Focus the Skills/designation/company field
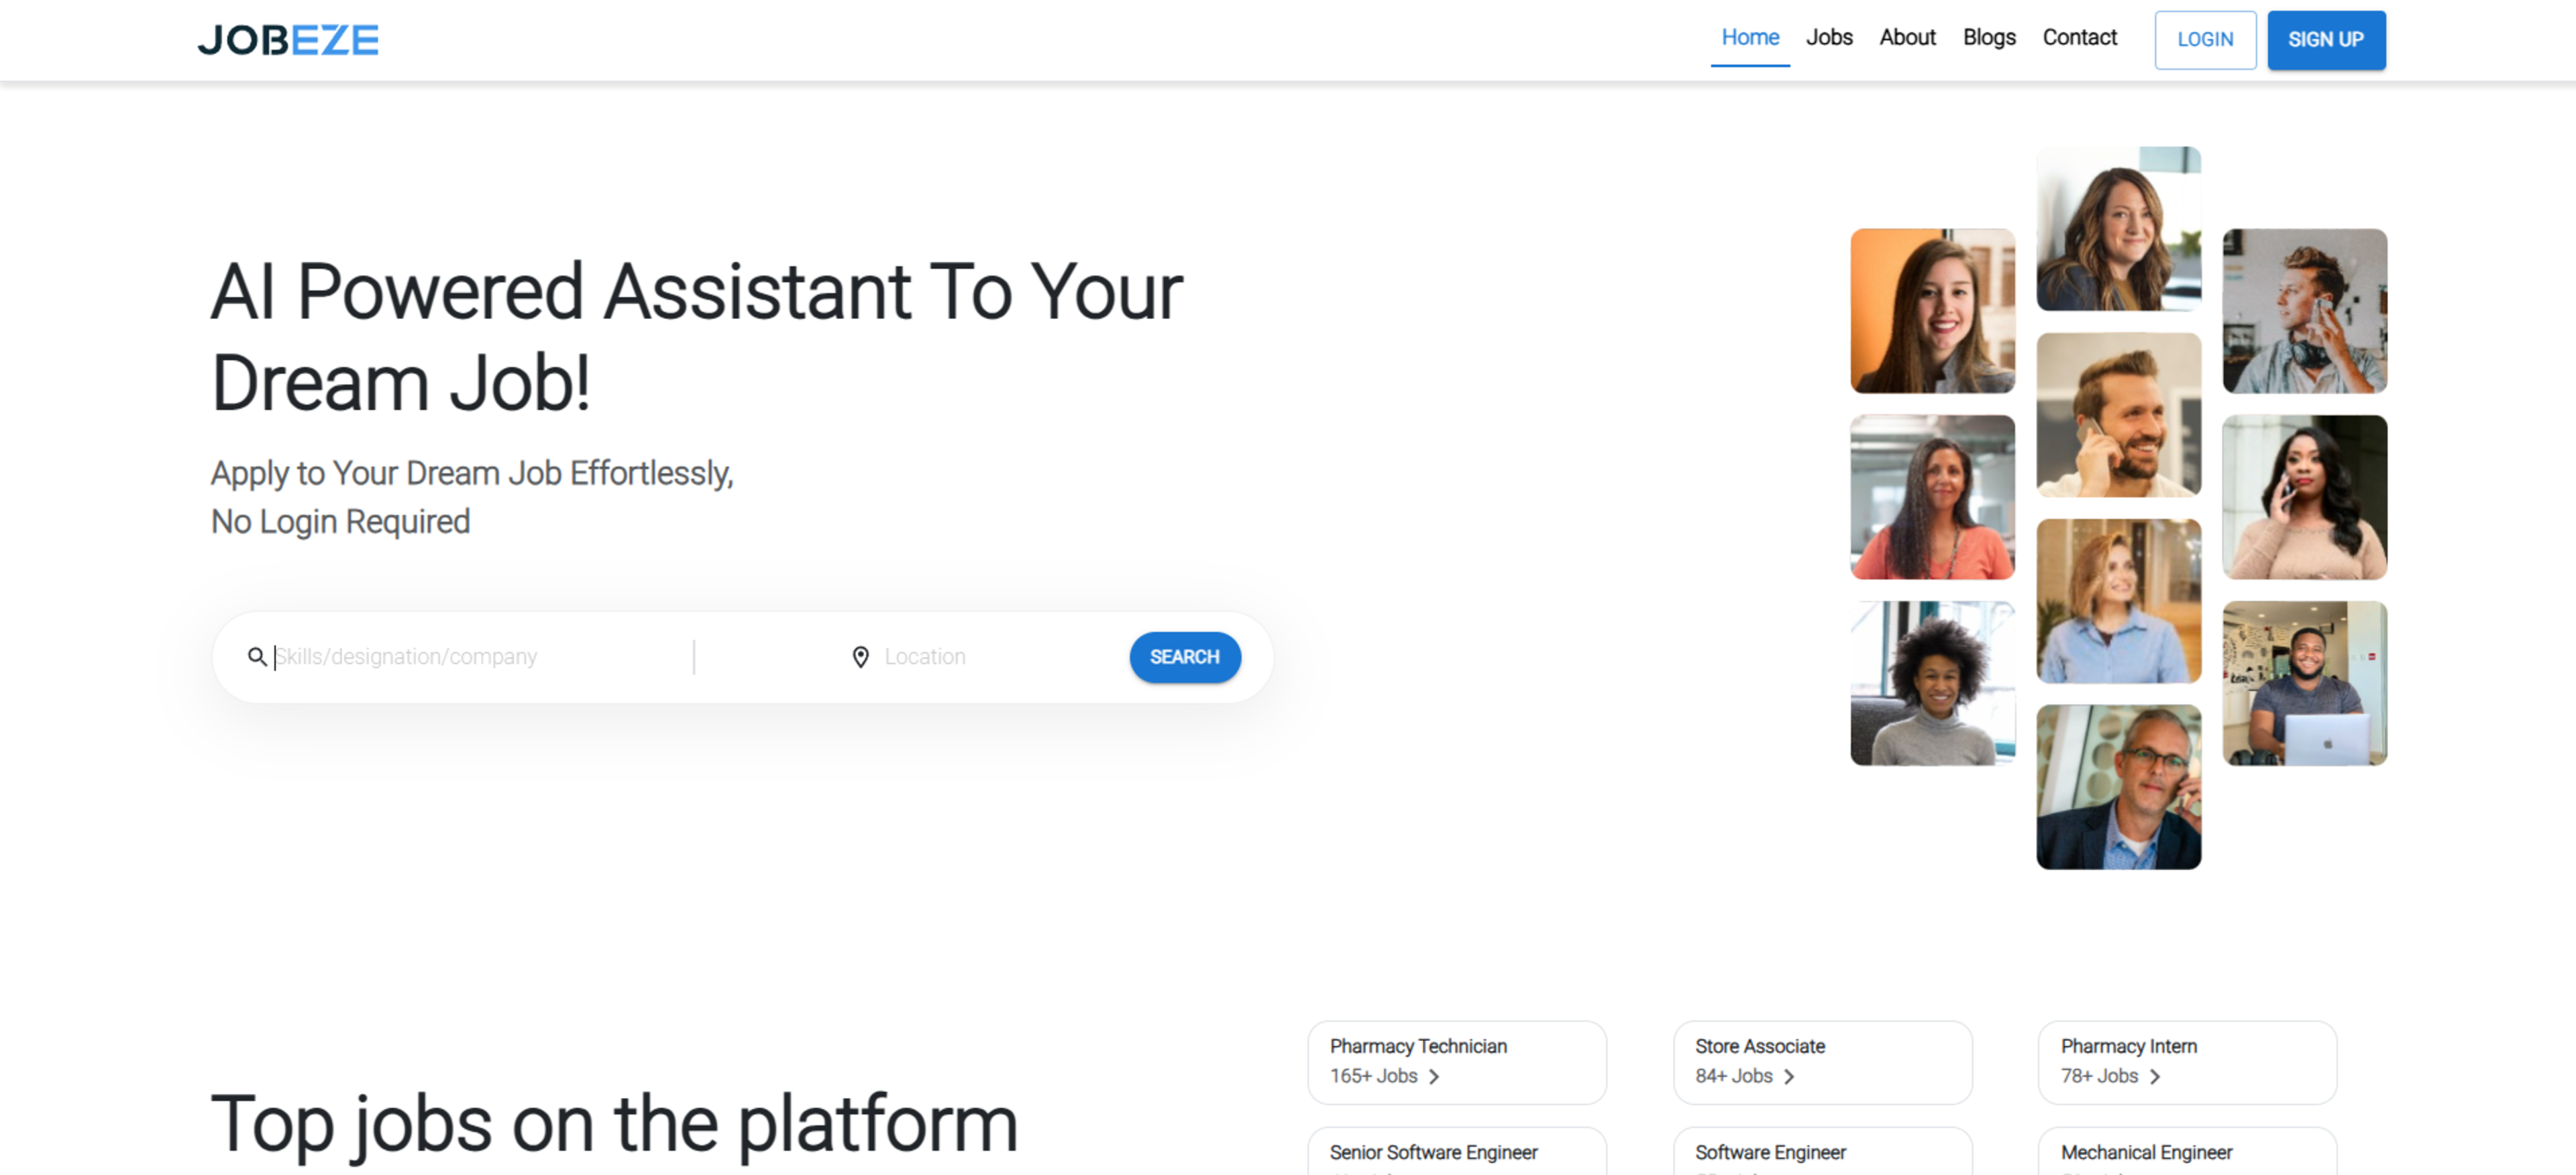The height and width of the screenshot is (1175, 2576). (470, 656)
